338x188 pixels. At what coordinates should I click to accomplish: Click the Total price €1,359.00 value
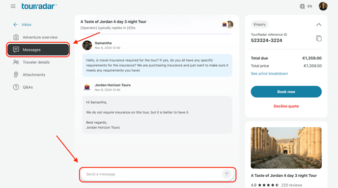click(312, 66)
